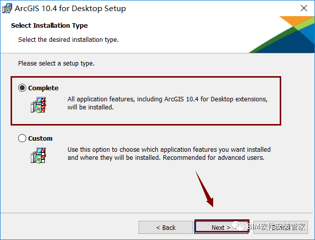Viewport: 315px width, 240px height.
Task: Click the 'ArcGIS 10.4 for Desktop Setup' title
Action: [x=70, y=9]
